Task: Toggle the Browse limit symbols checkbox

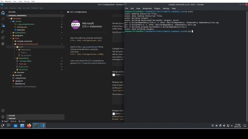Action: click(x=114, y=114)
